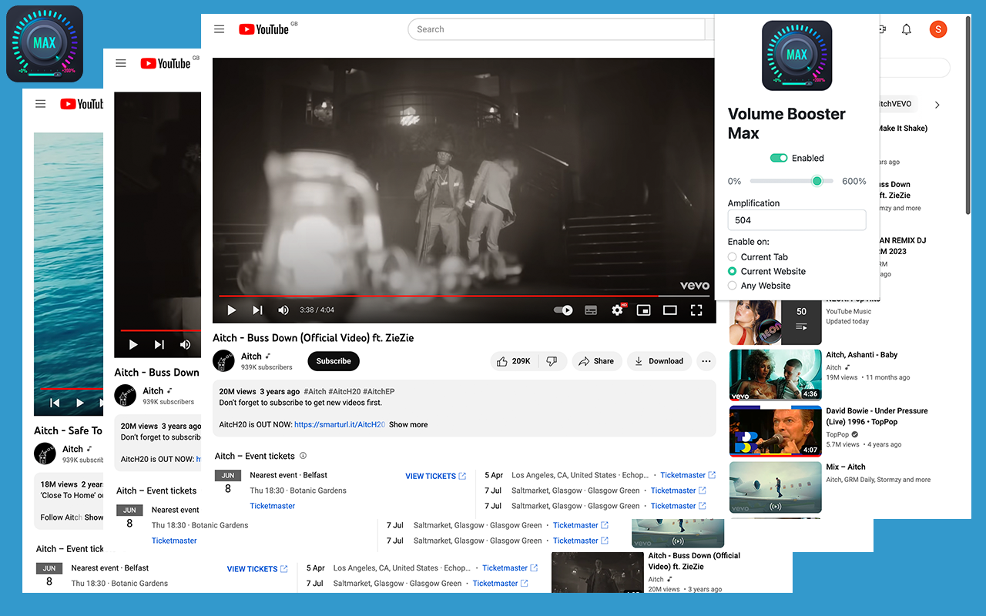Viewport: 986px width, 616px height.
Task: Play Safe To video in back window
Action: [79, 403]
